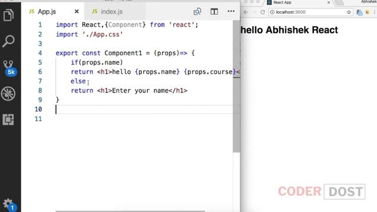Viewport: 377px width, 212px height.
Task: Click the editor vertical scrollbar
Action: click(236, 87)
